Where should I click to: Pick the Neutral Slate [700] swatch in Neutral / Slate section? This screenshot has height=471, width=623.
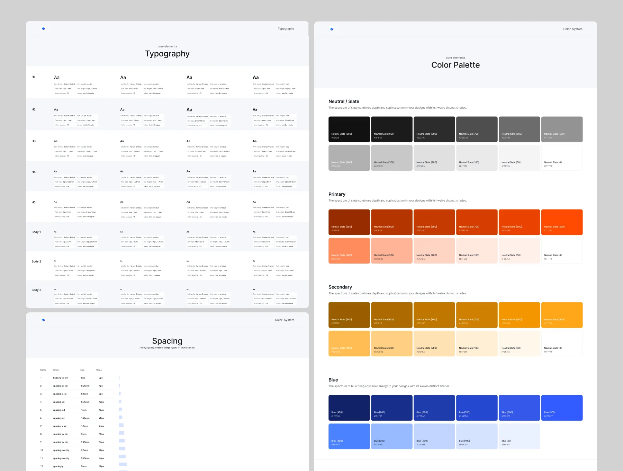click(x=477, y=130)
